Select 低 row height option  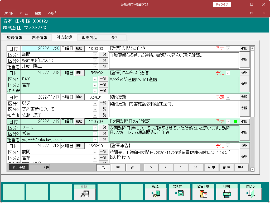pyautogui.click(x=103, y=167)
